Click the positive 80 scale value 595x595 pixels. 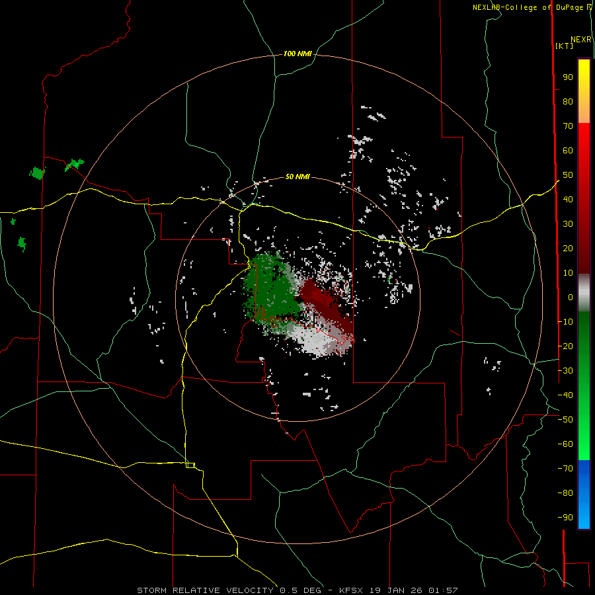pos(568,101)
